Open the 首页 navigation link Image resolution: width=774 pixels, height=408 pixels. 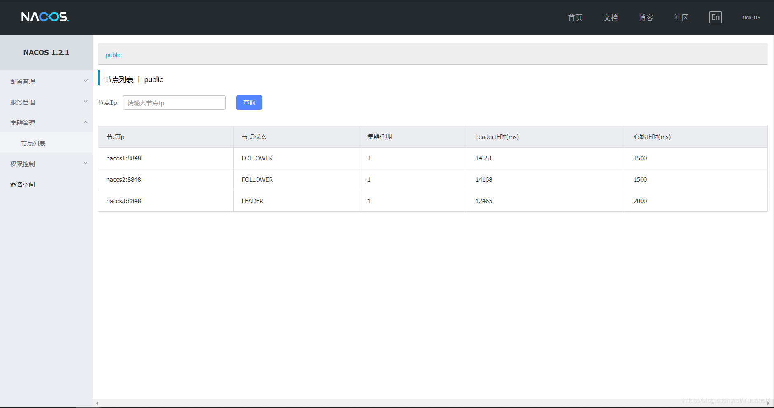[575, 18]
